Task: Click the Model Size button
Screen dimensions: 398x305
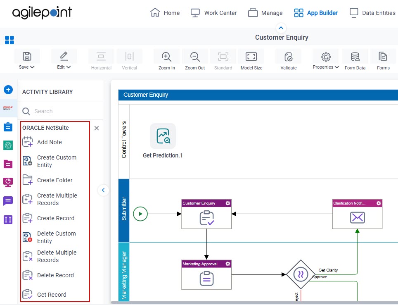Action: 251,60
